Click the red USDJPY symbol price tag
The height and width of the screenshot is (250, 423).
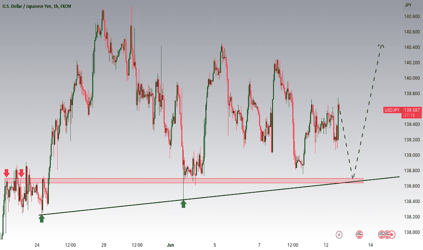(x=392, y=110)
